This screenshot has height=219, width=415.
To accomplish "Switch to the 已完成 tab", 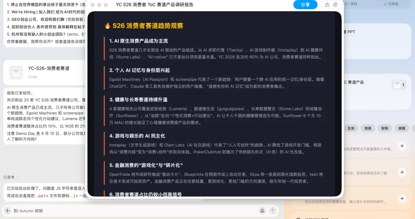I will click(391, 4).
